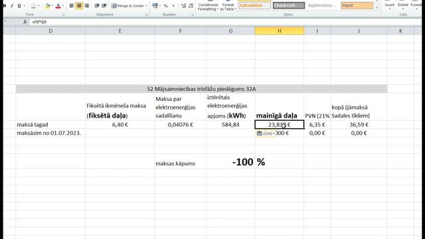Select column J header

pos(359,31)
